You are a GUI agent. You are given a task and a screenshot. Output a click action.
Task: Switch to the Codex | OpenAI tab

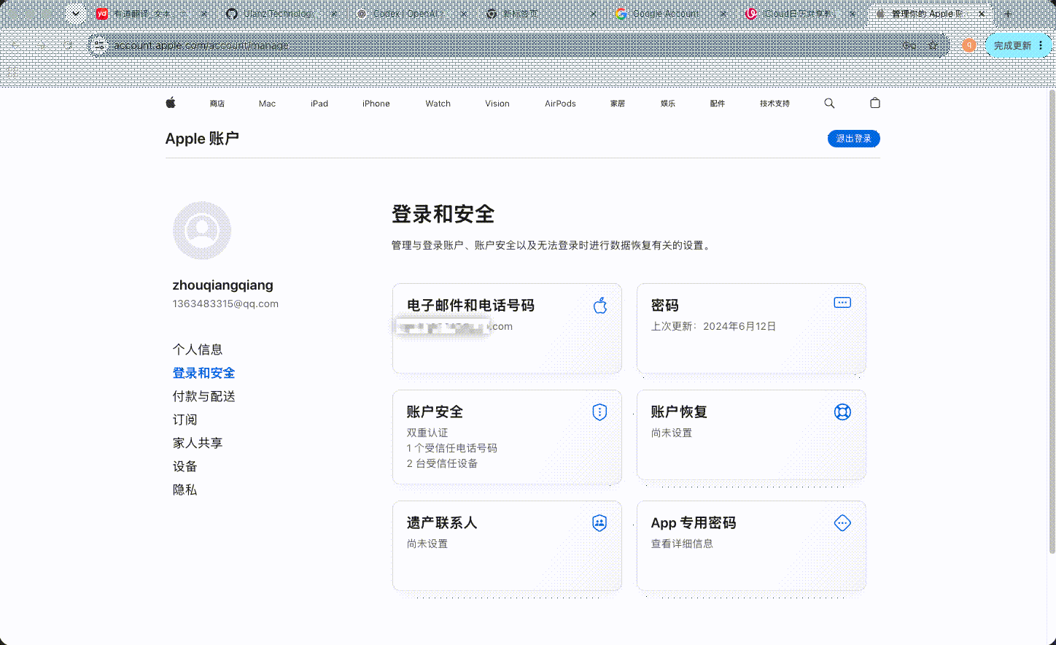411,14
